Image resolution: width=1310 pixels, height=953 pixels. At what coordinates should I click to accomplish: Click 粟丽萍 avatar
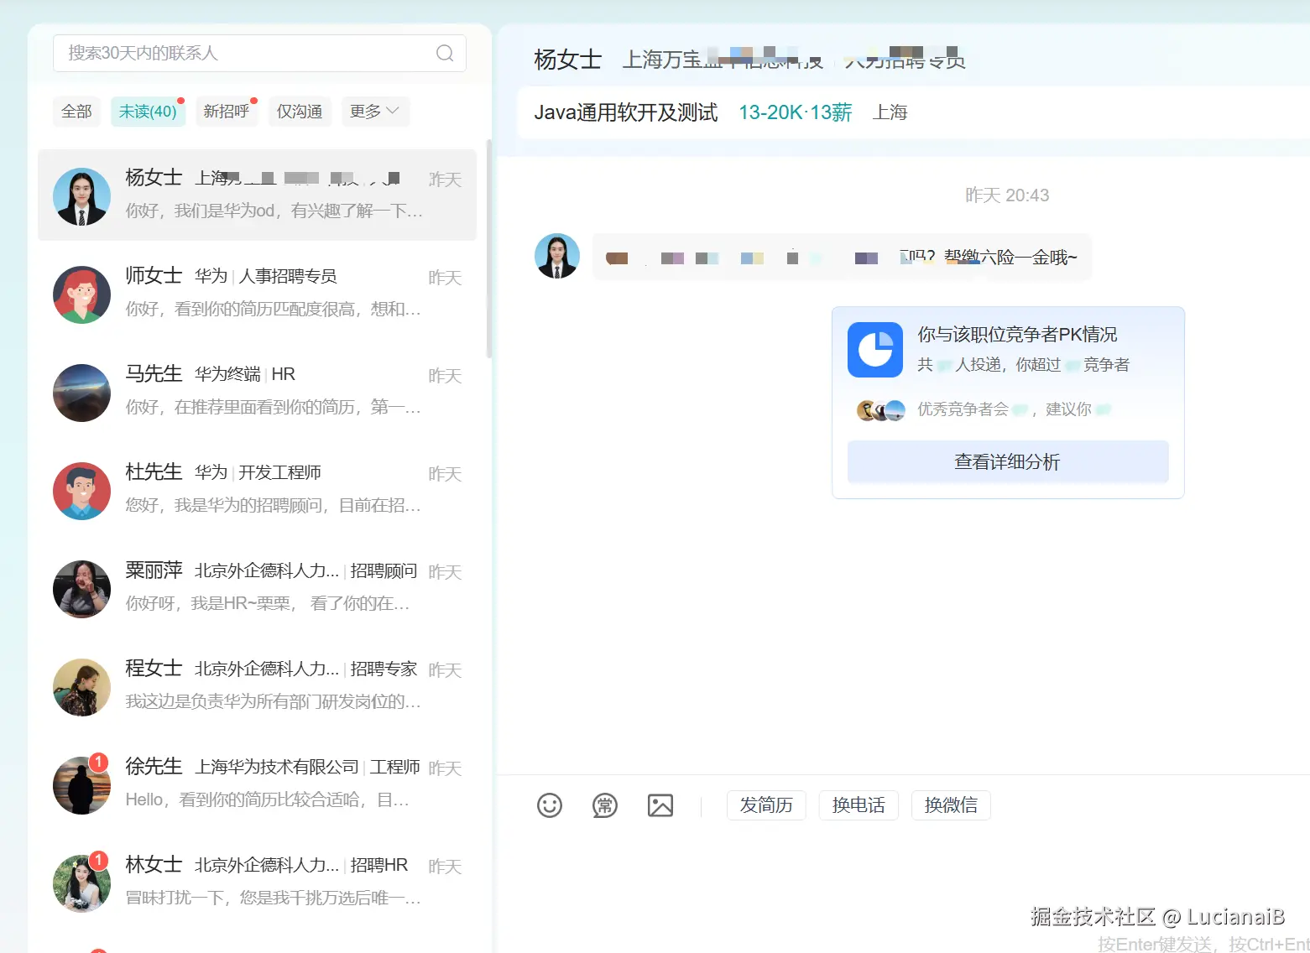click(81, 589)
